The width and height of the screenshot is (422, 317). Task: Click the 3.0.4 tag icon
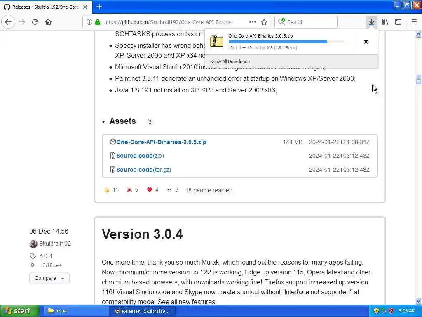click(33, 256)
